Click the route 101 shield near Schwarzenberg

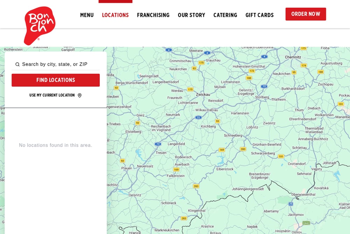(281, 156)
